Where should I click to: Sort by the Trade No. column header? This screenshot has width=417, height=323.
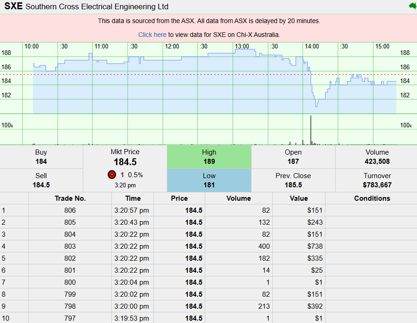(70, 198)
